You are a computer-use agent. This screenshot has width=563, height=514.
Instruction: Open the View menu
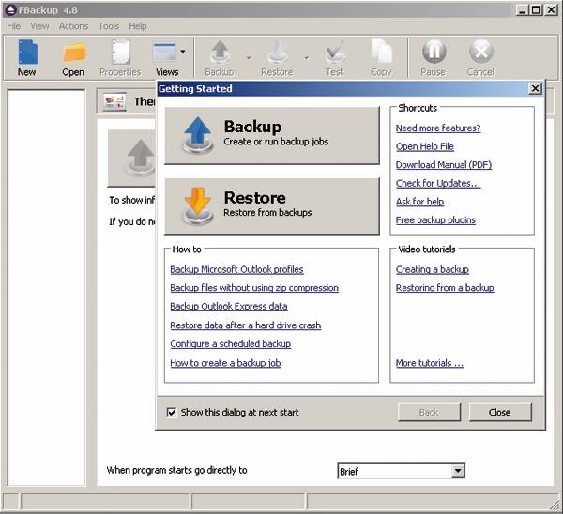39,26
